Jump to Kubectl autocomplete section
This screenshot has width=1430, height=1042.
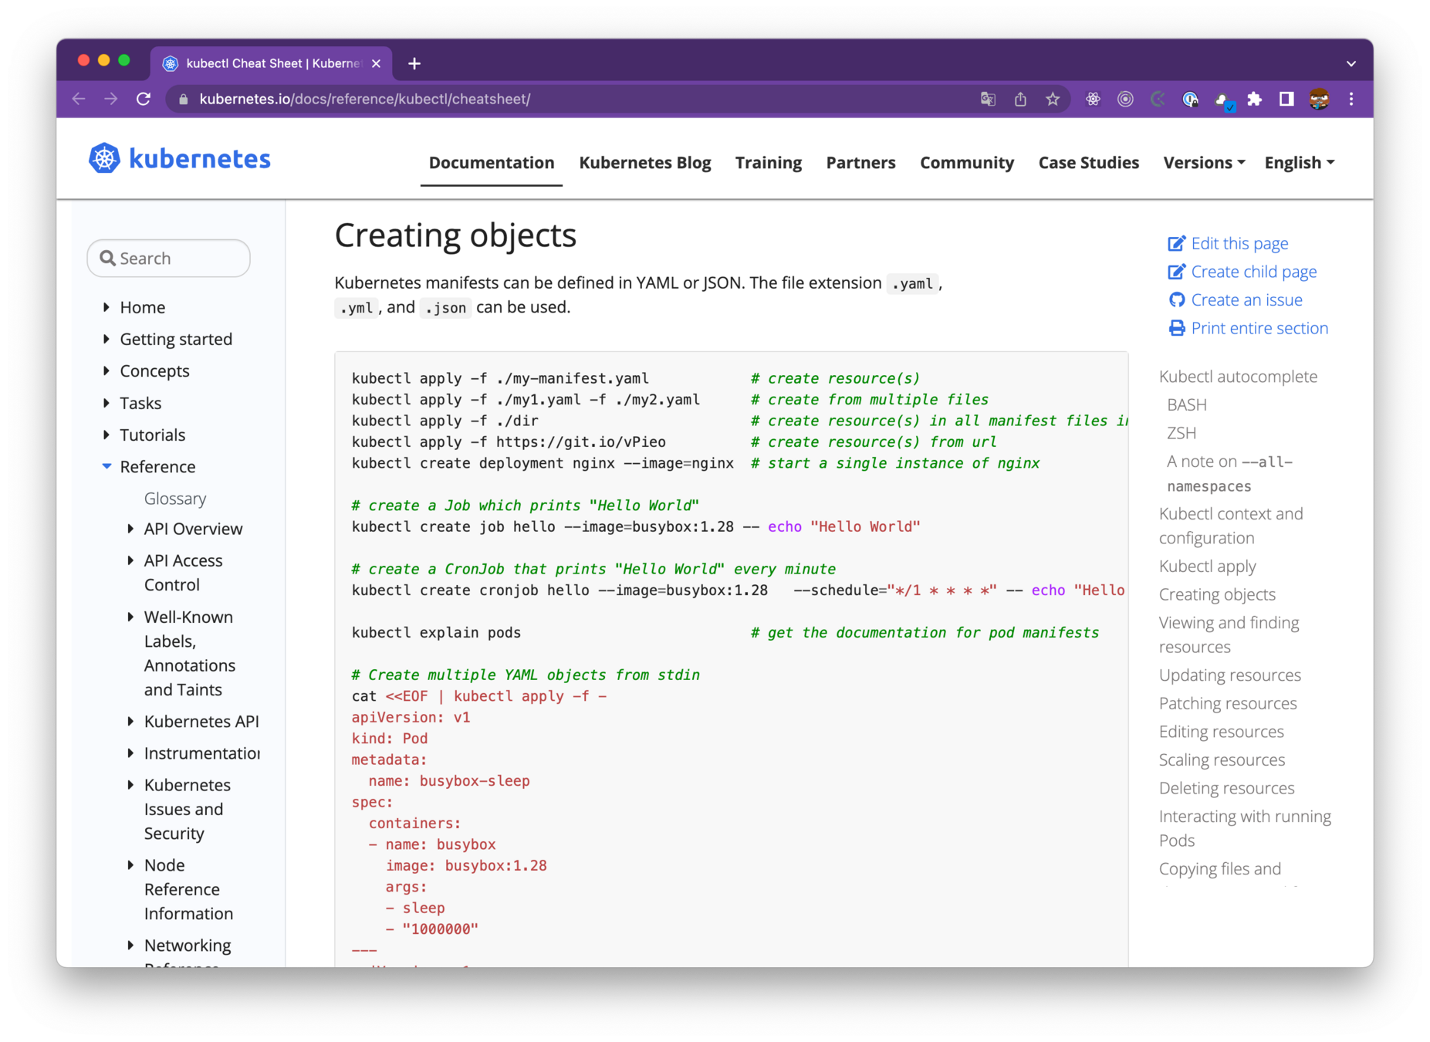(x=1238, y=377)
